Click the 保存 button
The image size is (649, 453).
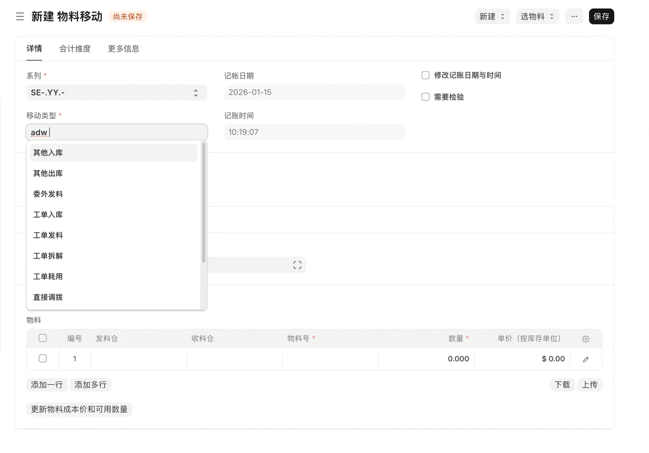tap(601, 16)
